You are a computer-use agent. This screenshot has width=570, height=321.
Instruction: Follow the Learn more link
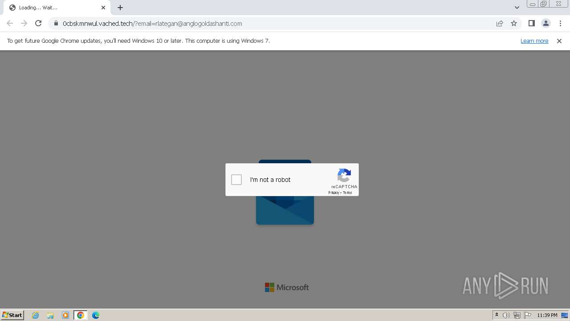point(534,41)
